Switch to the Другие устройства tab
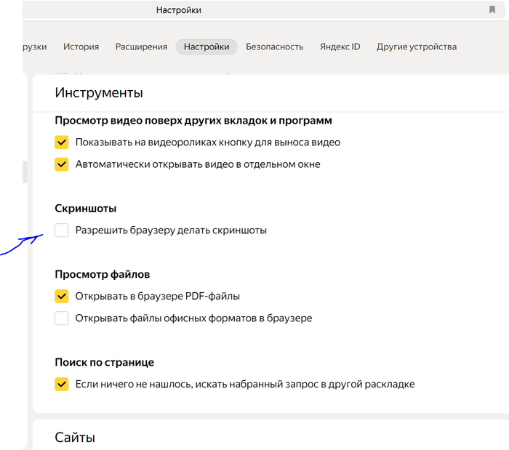This screenshot has width=509, height=450. coord(416,47)
